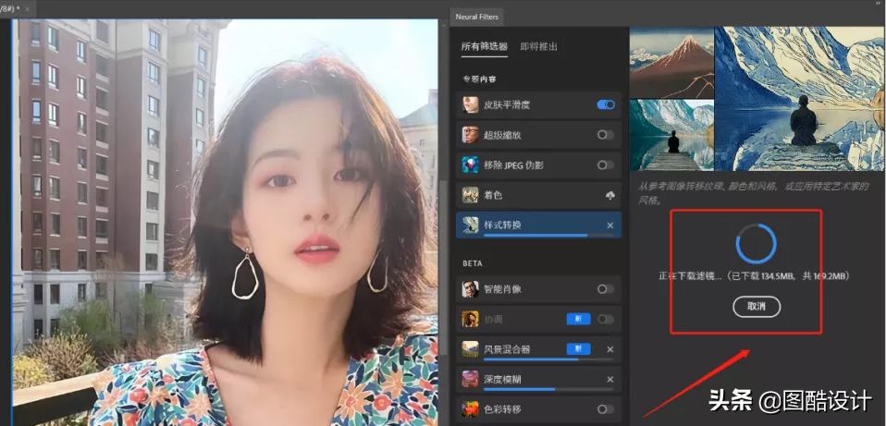Viewport: 886px width, 426px height.
Task: Click the 风景混合器 filter icon
Action: tap(470, 349)
